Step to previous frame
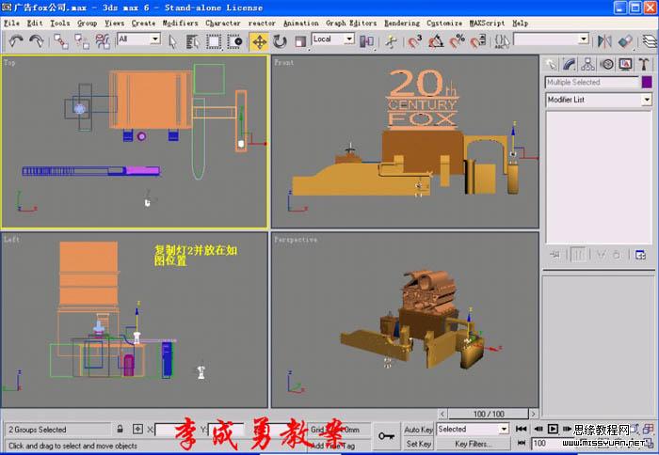 click(x=538, y=429)
